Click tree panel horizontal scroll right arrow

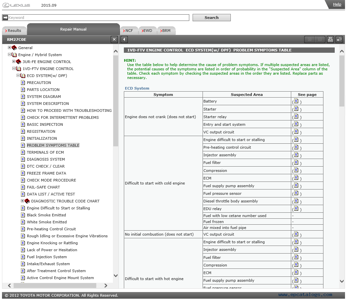[106, 285]
